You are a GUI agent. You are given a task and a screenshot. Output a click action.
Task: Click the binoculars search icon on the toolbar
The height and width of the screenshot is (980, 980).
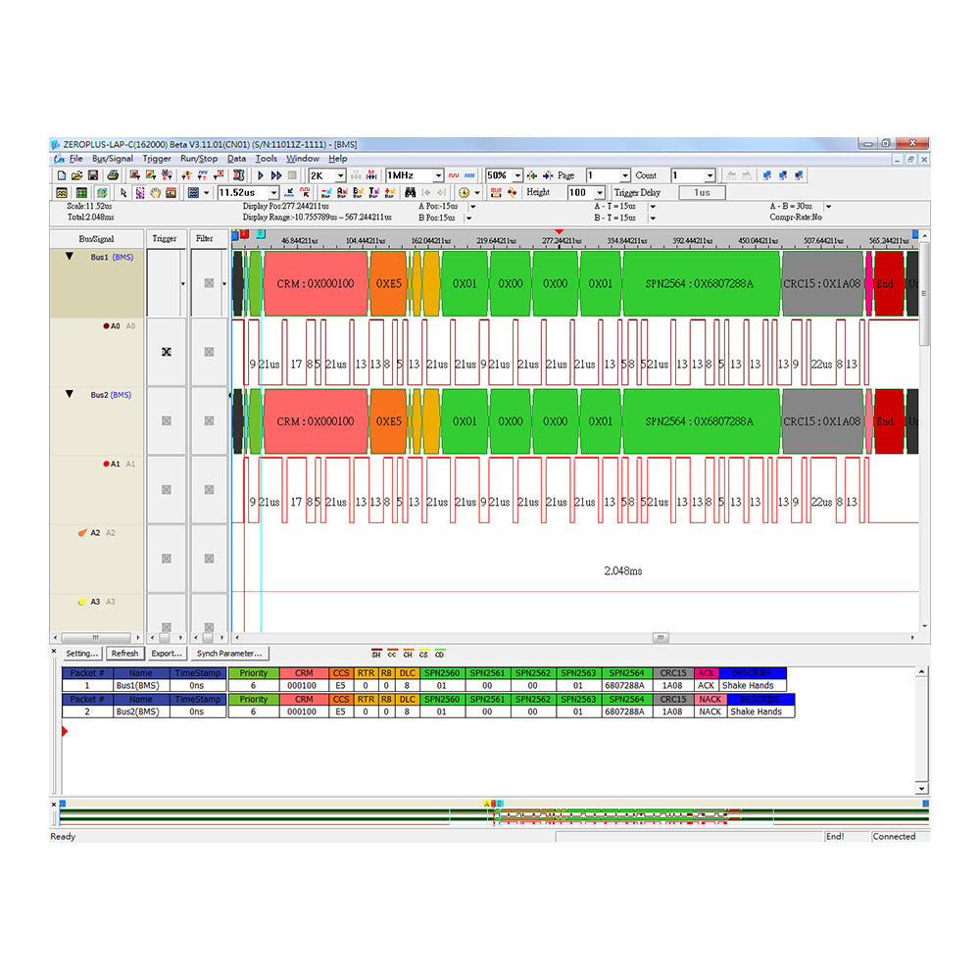click(413, 192)
